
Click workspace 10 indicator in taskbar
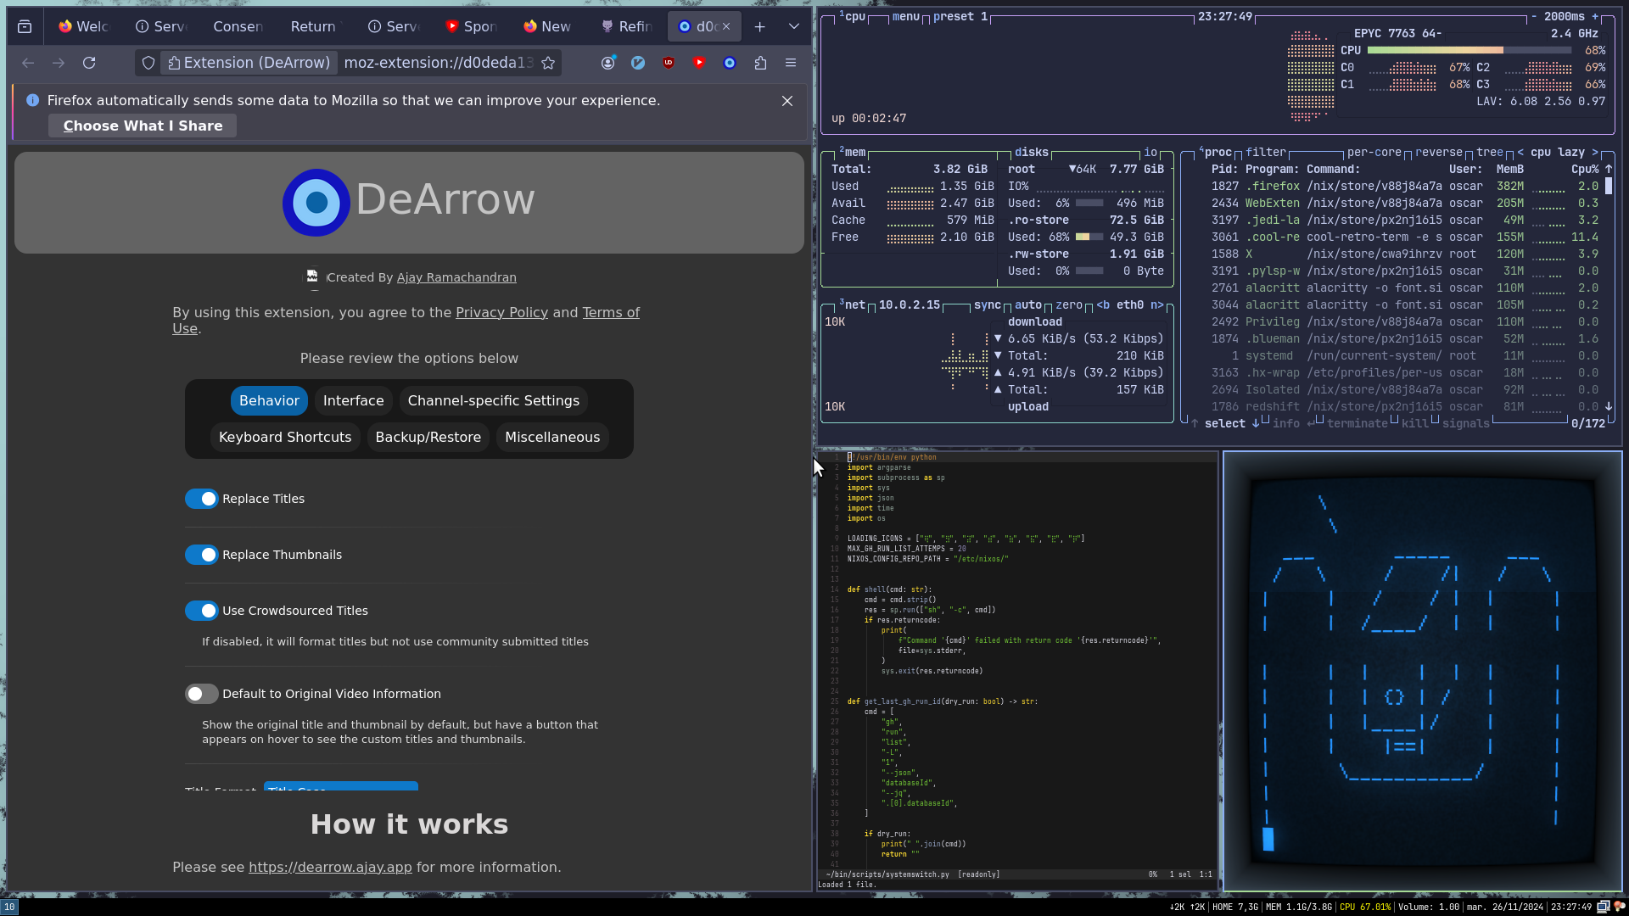pos(9,907)
